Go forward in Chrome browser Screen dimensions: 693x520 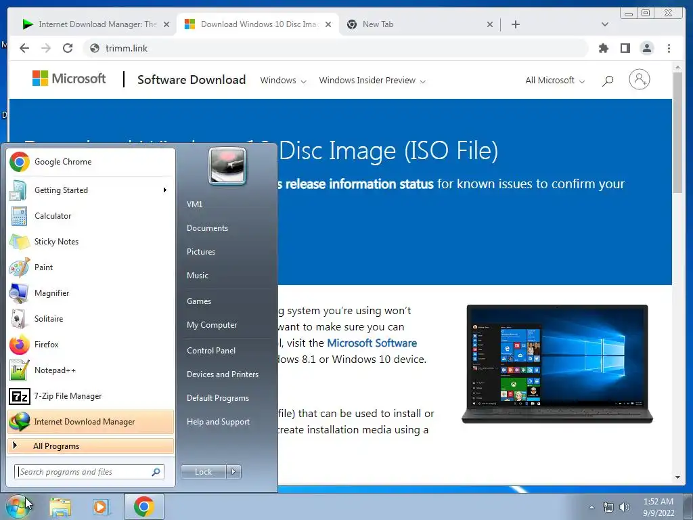(x=46, y=48)
